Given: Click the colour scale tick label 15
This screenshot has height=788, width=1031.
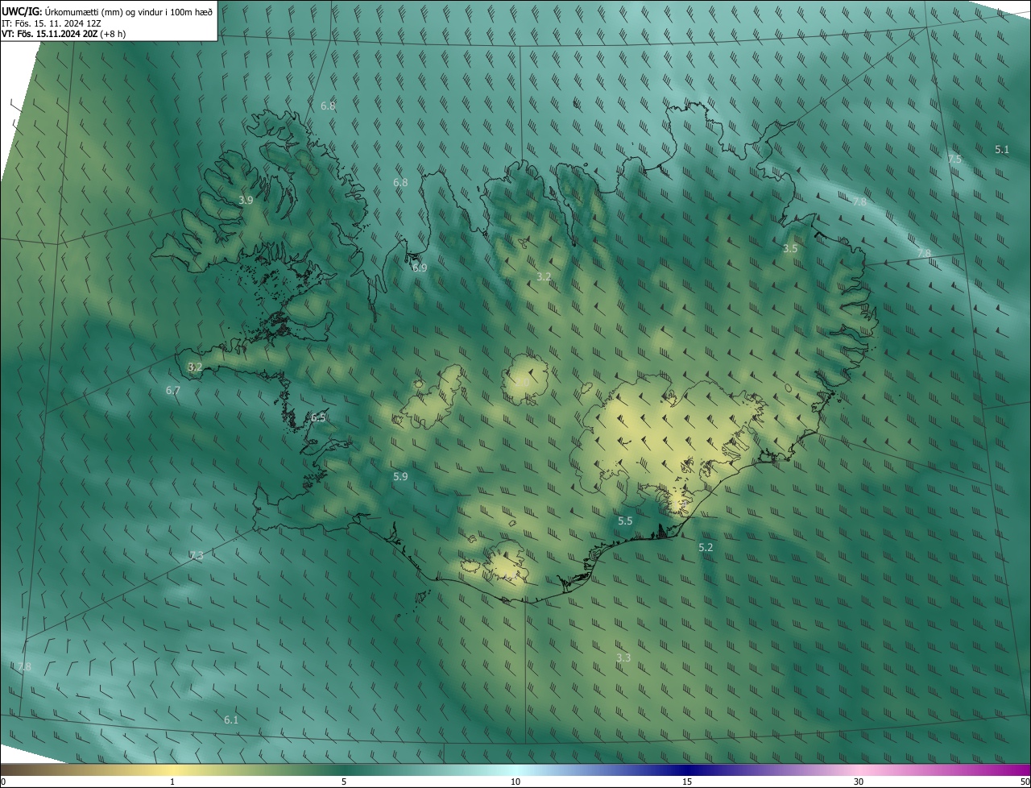Looking at the screenshot, I should (687, 782).
